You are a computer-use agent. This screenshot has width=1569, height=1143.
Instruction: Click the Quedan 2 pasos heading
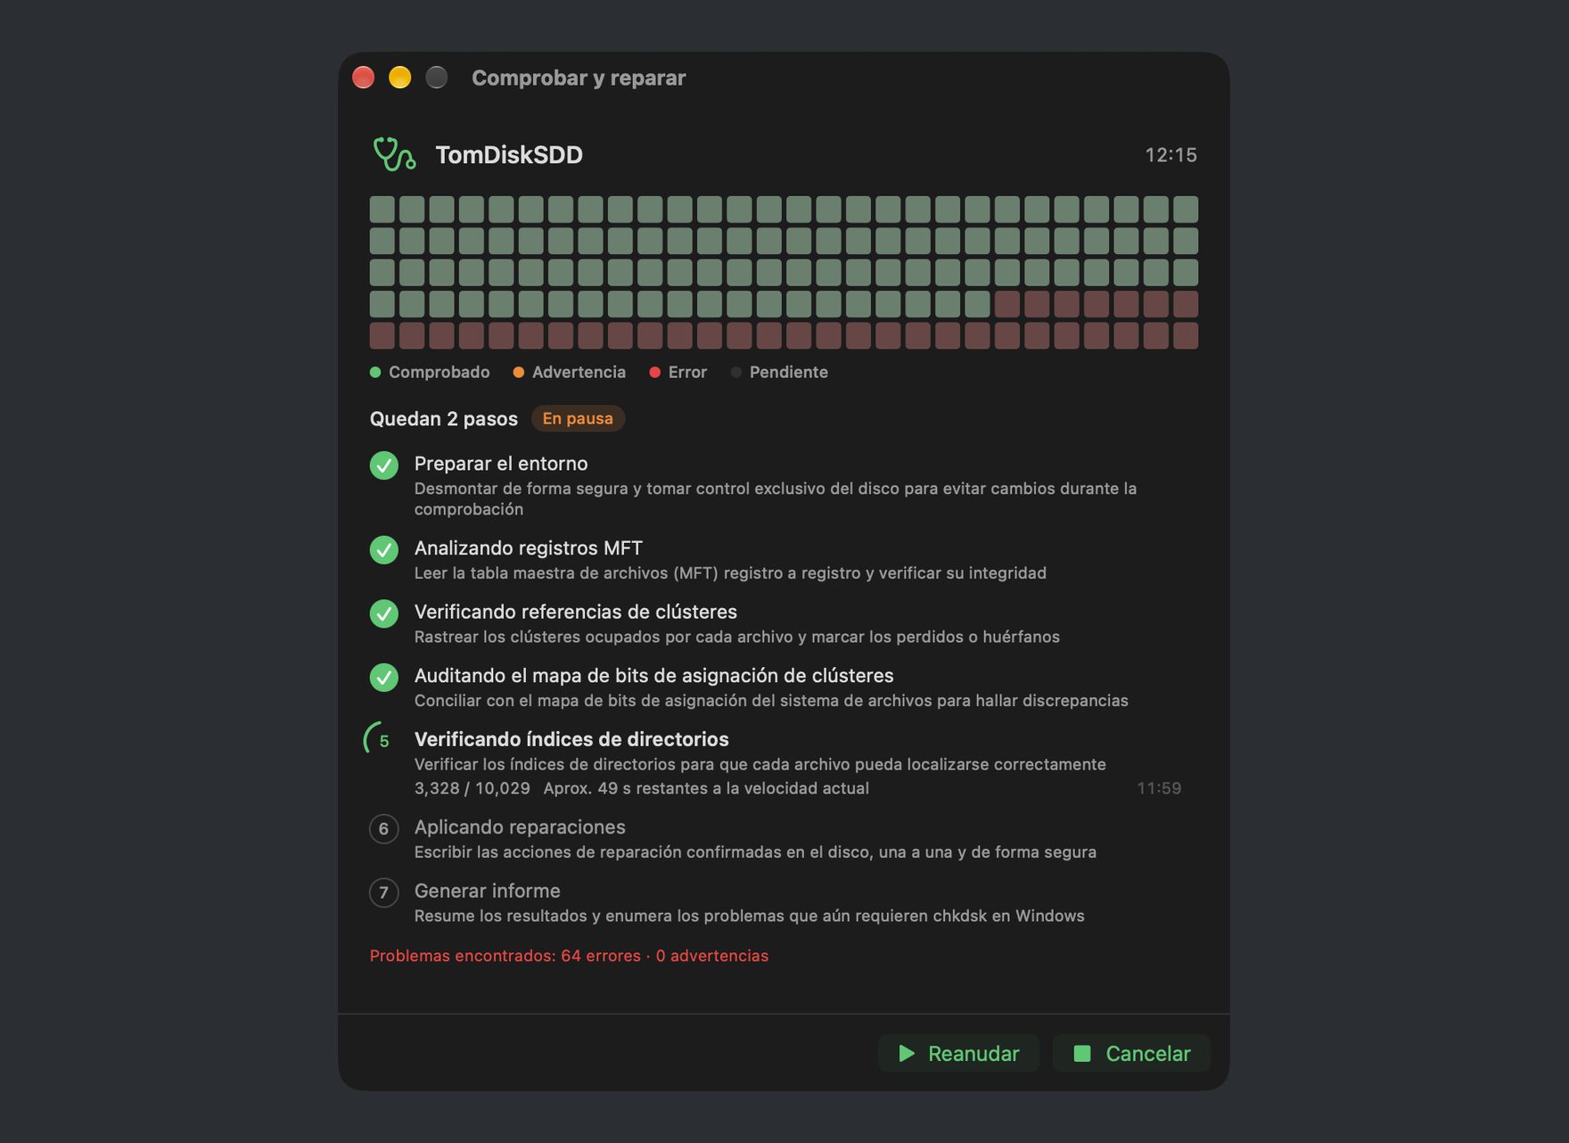(x=444, y=419)
